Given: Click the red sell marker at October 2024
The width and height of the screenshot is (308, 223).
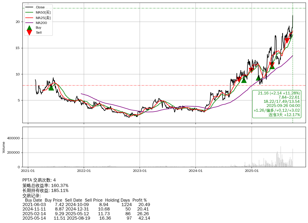Looking at the screenshot, I should click(239, 80).
